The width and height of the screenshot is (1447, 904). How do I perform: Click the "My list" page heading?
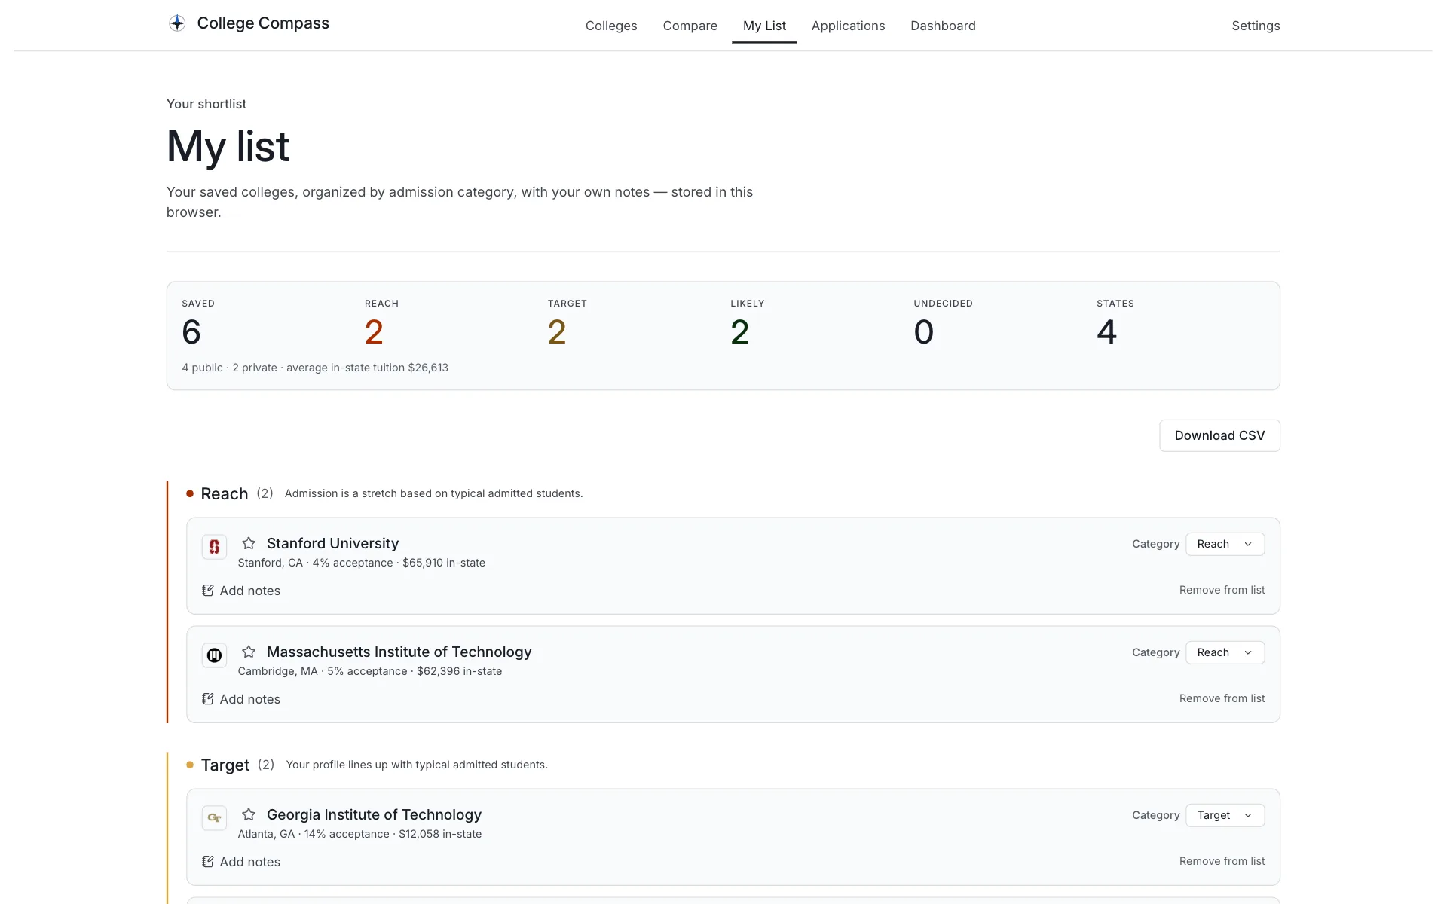(x=228, y=146)
